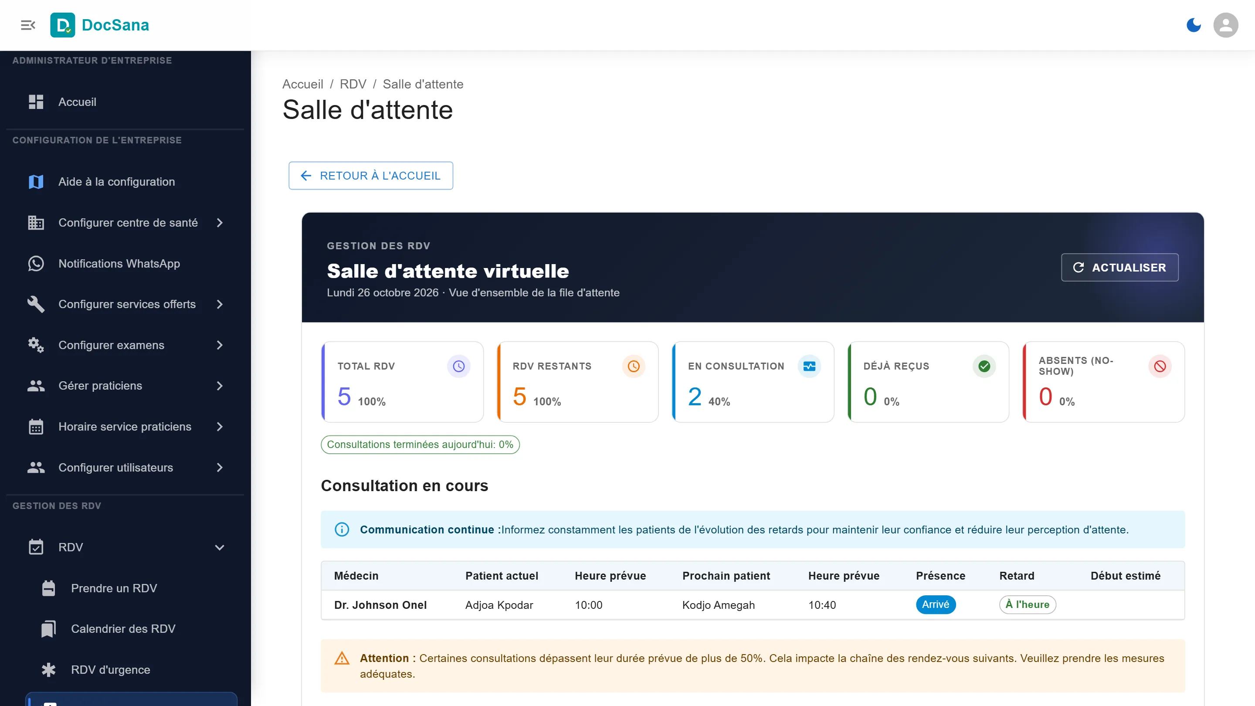Collapse the sidebar menu icon
The image size is (1255, 706).
pyautogui.click(x=28, y=25)
